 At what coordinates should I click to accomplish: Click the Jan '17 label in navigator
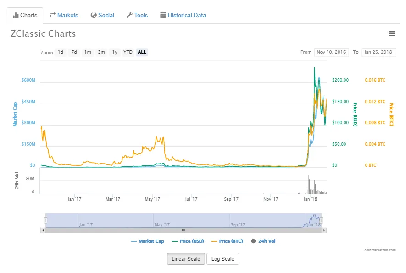point(86,224)
